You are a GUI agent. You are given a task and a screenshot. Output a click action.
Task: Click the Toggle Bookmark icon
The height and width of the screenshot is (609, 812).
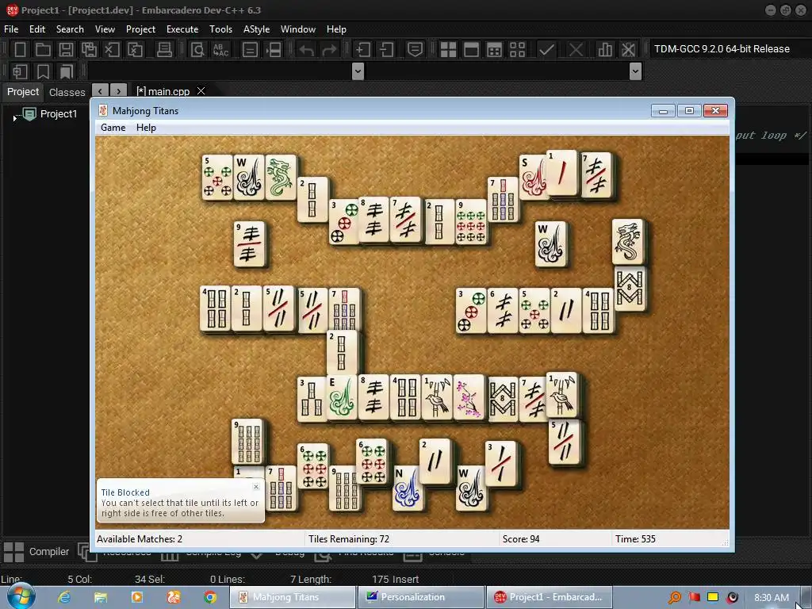(43, 71)
